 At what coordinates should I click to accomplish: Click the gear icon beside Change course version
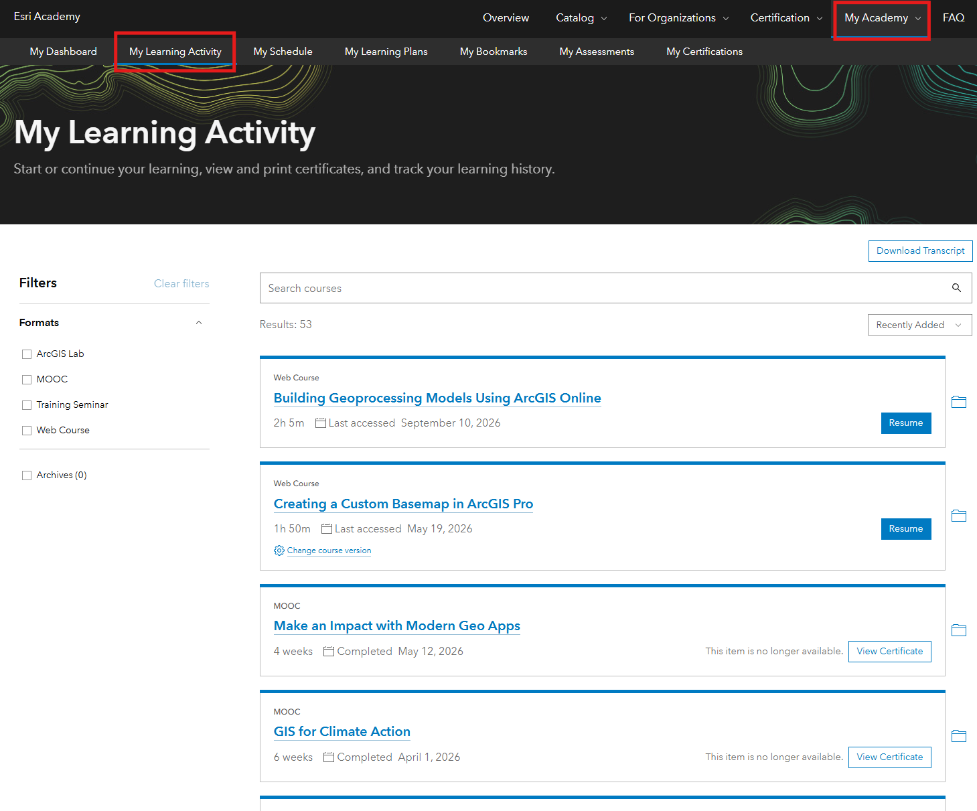coord(279,550)
